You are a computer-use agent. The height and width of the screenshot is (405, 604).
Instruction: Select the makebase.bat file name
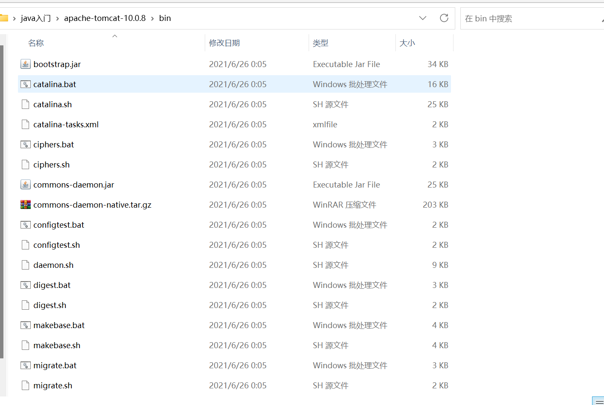click(x=59, y=325)
